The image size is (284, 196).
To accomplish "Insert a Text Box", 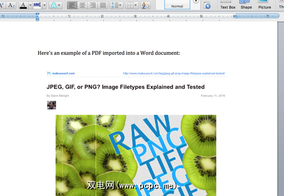I will [x=228, y=5].
